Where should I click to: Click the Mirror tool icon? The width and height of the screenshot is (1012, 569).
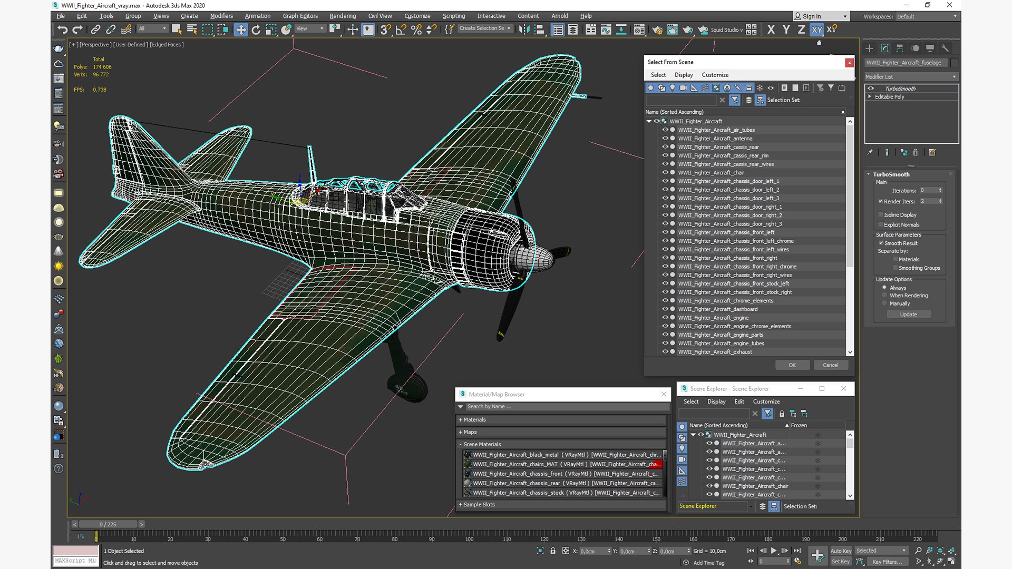pyautogui.click(x=524, y=30)
